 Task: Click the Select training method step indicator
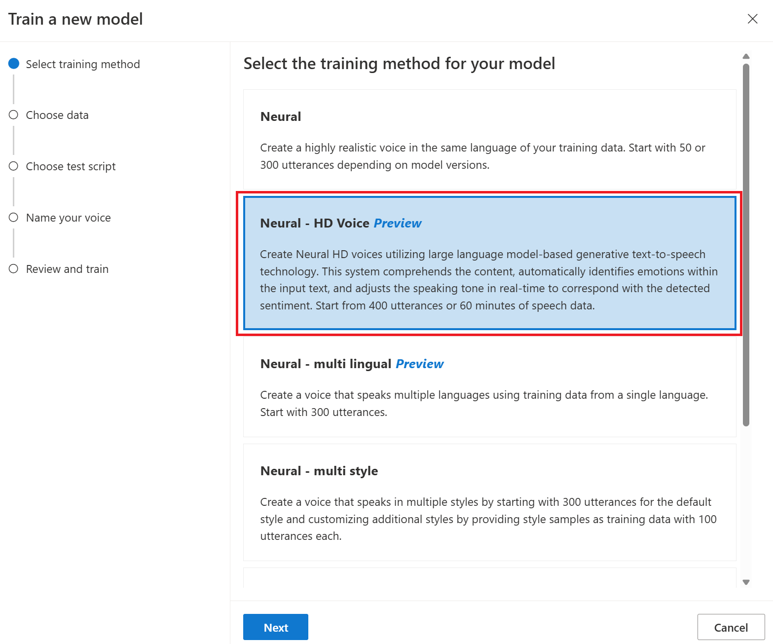(x=13, y=64)
